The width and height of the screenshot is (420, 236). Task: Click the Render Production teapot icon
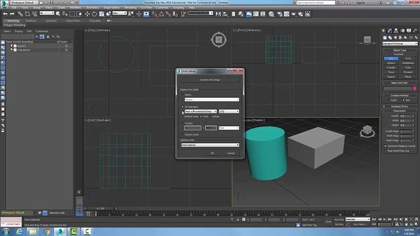coord(293,14)
